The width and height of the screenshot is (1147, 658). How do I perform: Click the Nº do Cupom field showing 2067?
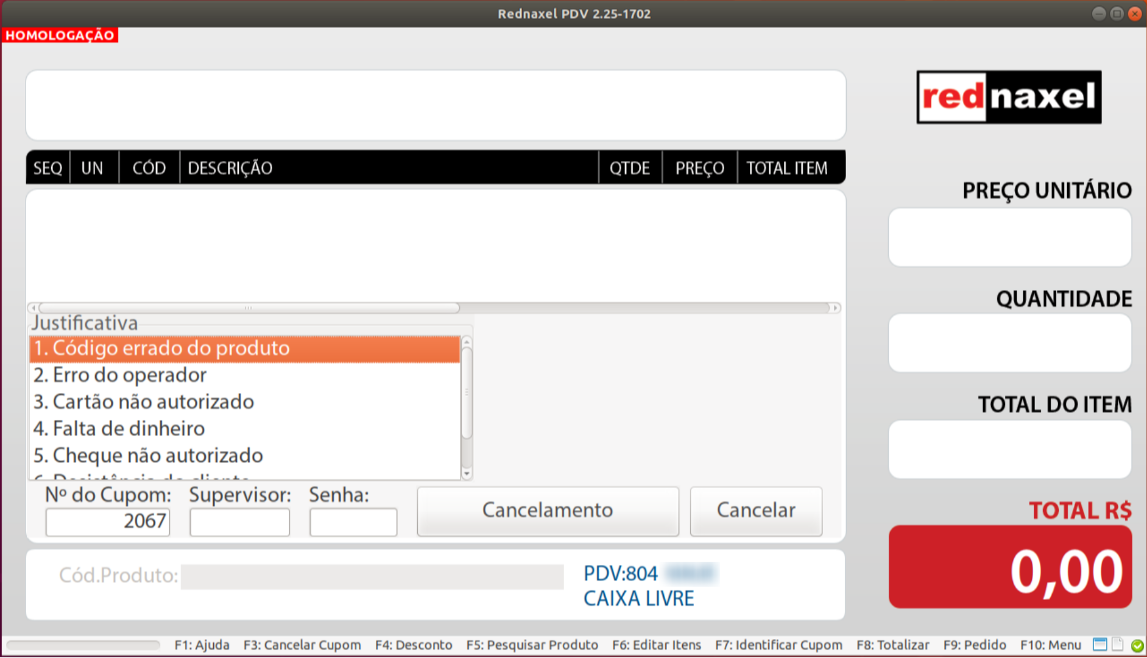click(x=108, y=522)
